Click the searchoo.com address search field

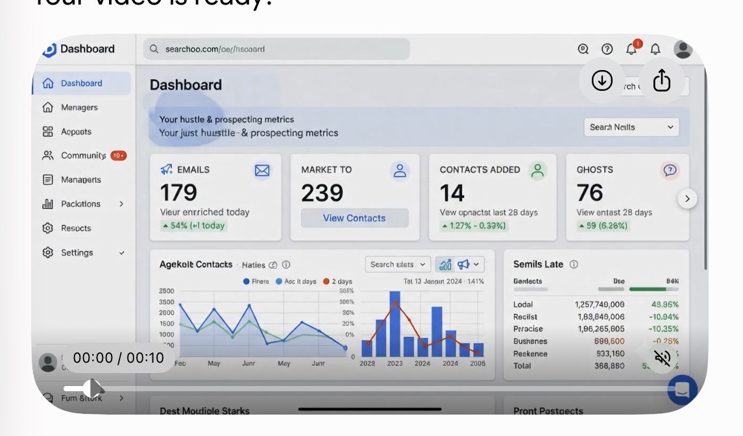pyautogui.click(x=276, y=49)
